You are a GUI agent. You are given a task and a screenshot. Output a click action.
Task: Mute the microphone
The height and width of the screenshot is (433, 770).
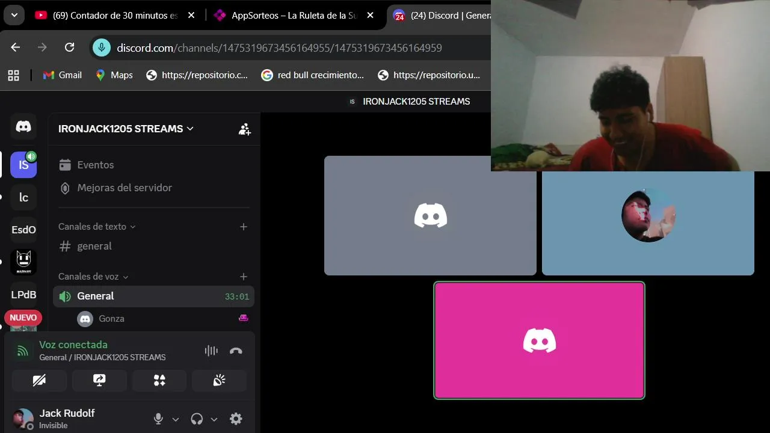click(158, 419)
